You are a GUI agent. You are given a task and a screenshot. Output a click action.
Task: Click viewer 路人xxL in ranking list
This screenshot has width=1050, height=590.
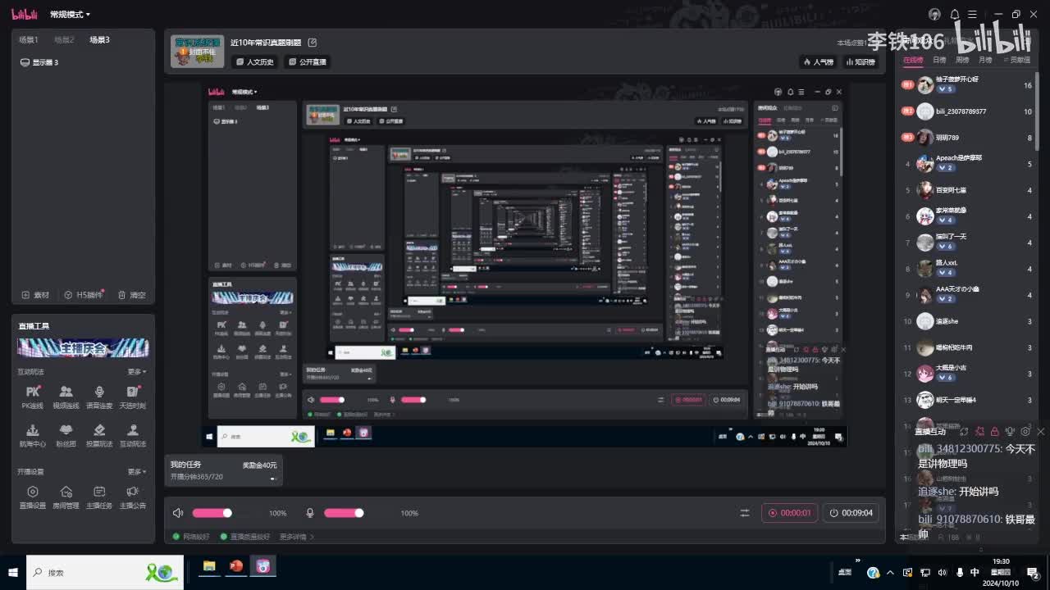(x=967, y=268)
